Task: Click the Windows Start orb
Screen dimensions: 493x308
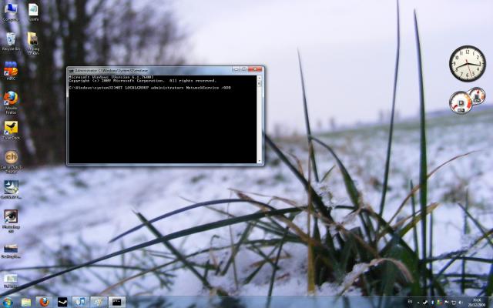Action: click(x=8, y=302)
